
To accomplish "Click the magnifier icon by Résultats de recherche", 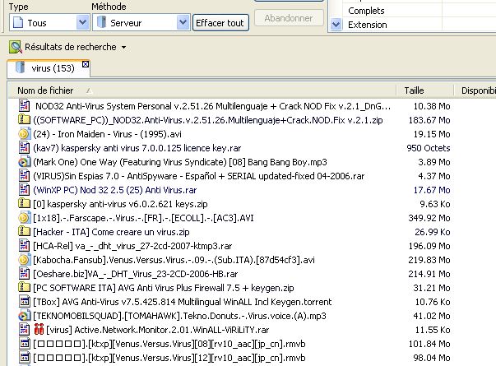I will [16, 47].
